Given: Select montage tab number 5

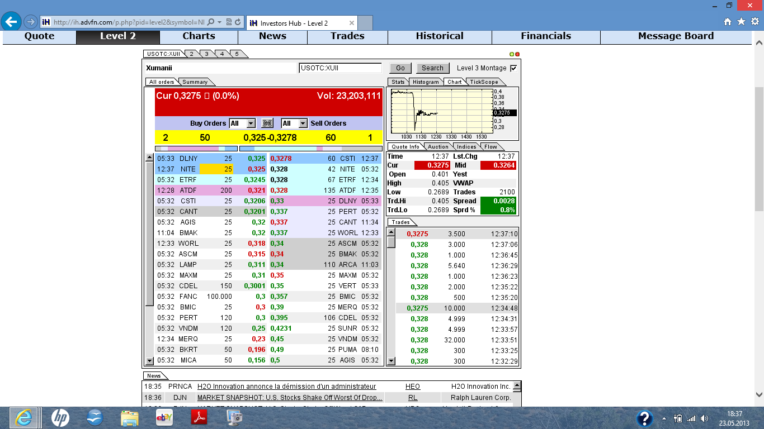Looking at the screenshot, I should (237, 54).
